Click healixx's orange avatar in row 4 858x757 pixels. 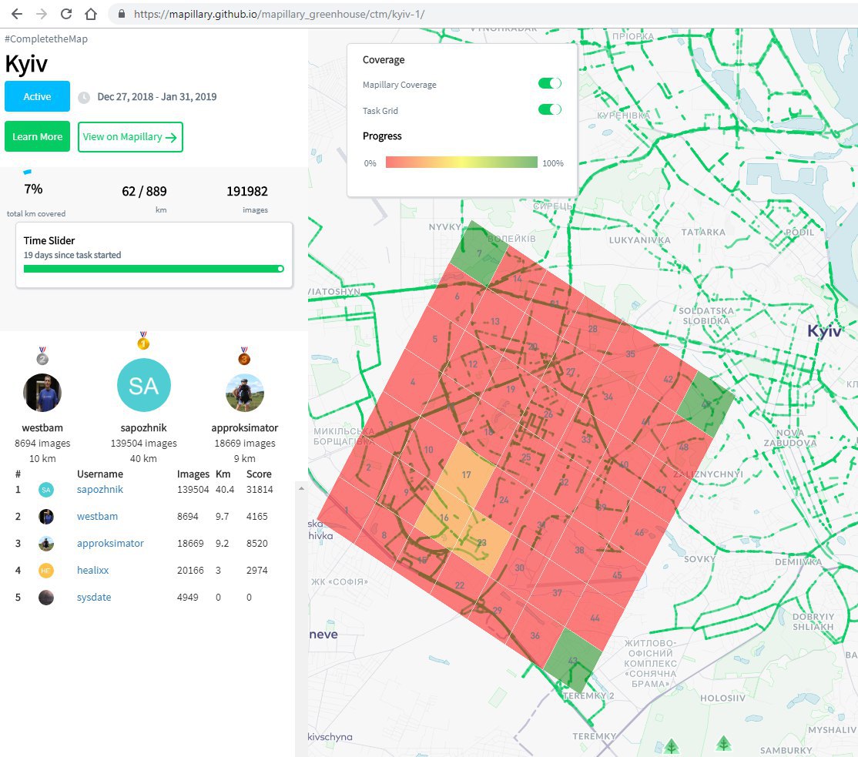(46, 571)
